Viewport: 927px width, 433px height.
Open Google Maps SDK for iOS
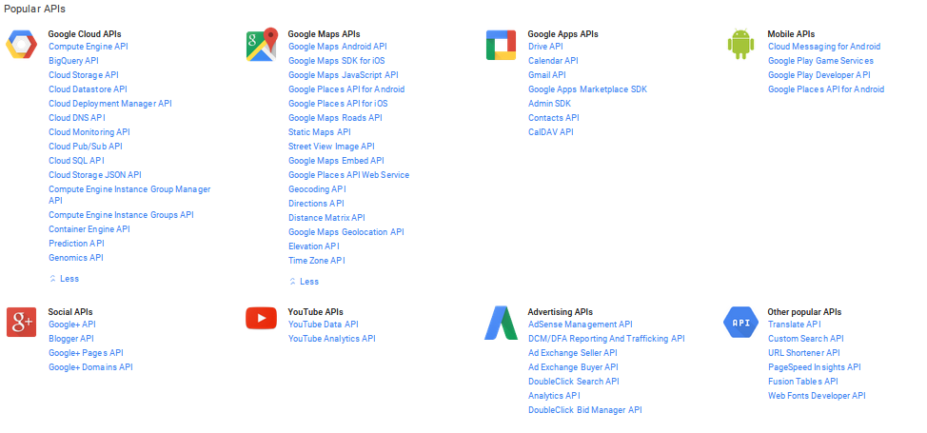[337, 60]
